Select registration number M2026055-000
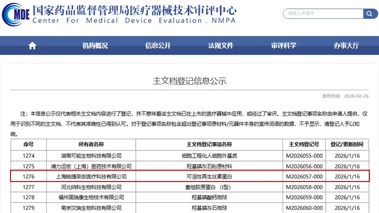Image resolution: width=379 pixels, height=213 pixels. tap(304, 156)
